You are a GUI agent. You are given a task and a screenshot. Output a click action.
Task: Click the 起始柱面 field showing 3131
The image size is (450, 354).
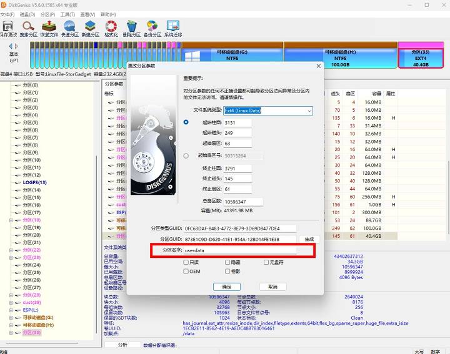[237, 122]
